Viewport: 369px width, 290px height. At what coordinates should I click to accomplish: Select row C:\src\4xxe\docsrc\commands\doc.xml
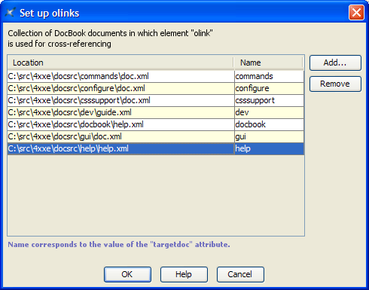point(156,76)
